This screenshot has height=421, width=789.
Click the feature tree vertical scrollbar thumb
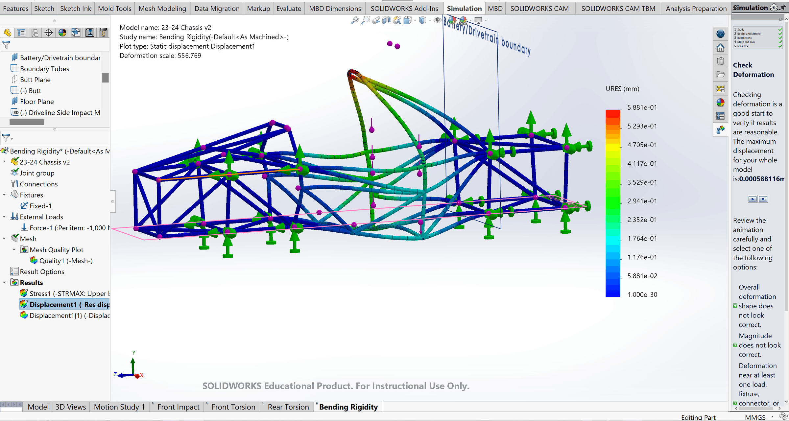point(105,78)
